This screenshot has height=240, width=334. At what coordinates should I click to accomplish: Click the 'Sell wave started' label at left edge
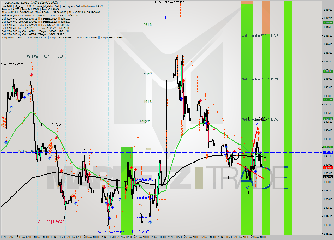pyautogui.click(x=12, y=64)
